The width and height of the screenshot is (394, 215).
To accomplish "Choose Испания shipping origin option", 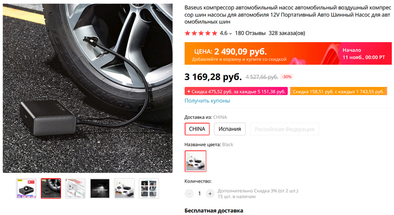I will [x=230, y=129].
